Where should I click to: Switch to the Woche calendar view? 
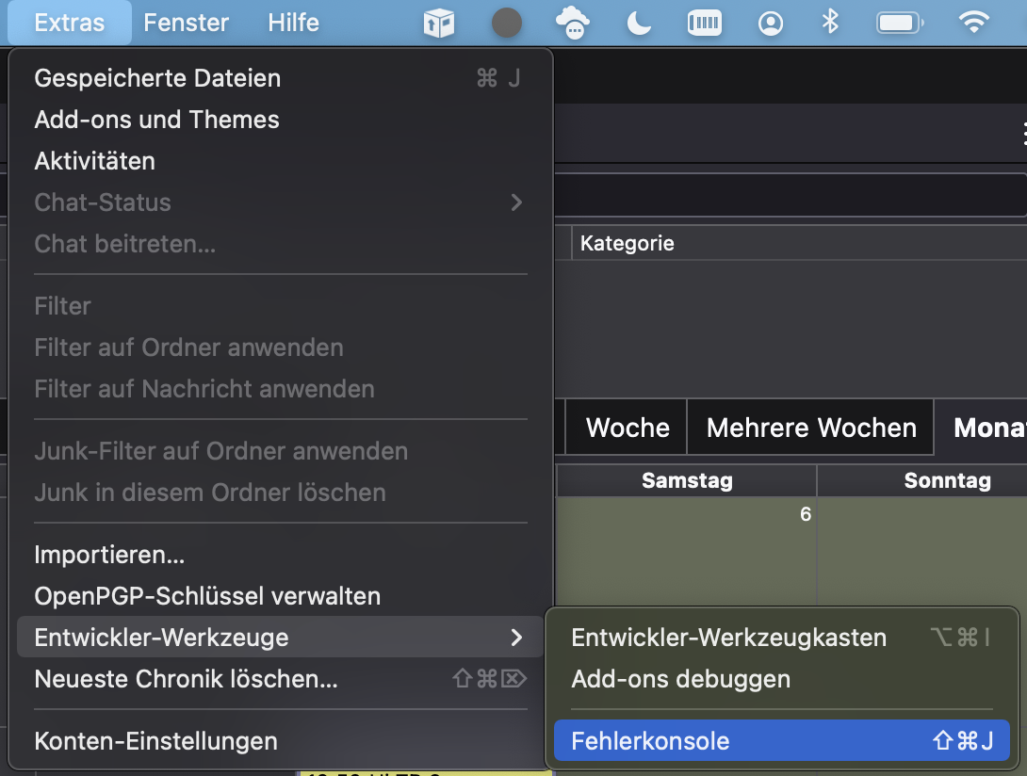(628, 428)
